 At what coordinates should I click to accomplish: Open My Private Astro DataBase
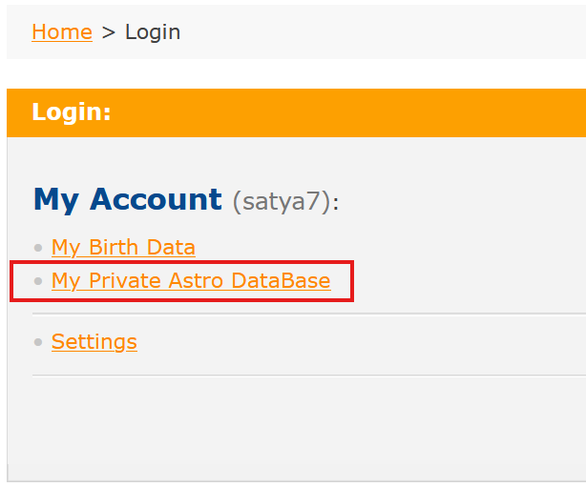coord(191,281)
